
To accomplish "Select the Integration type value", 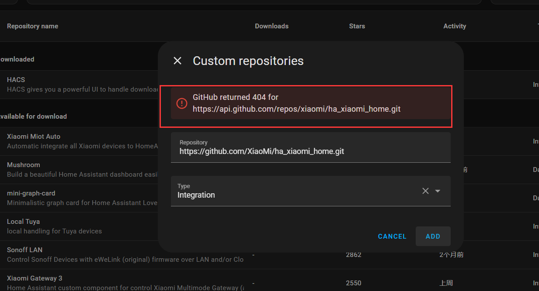I will pos(196,195).
